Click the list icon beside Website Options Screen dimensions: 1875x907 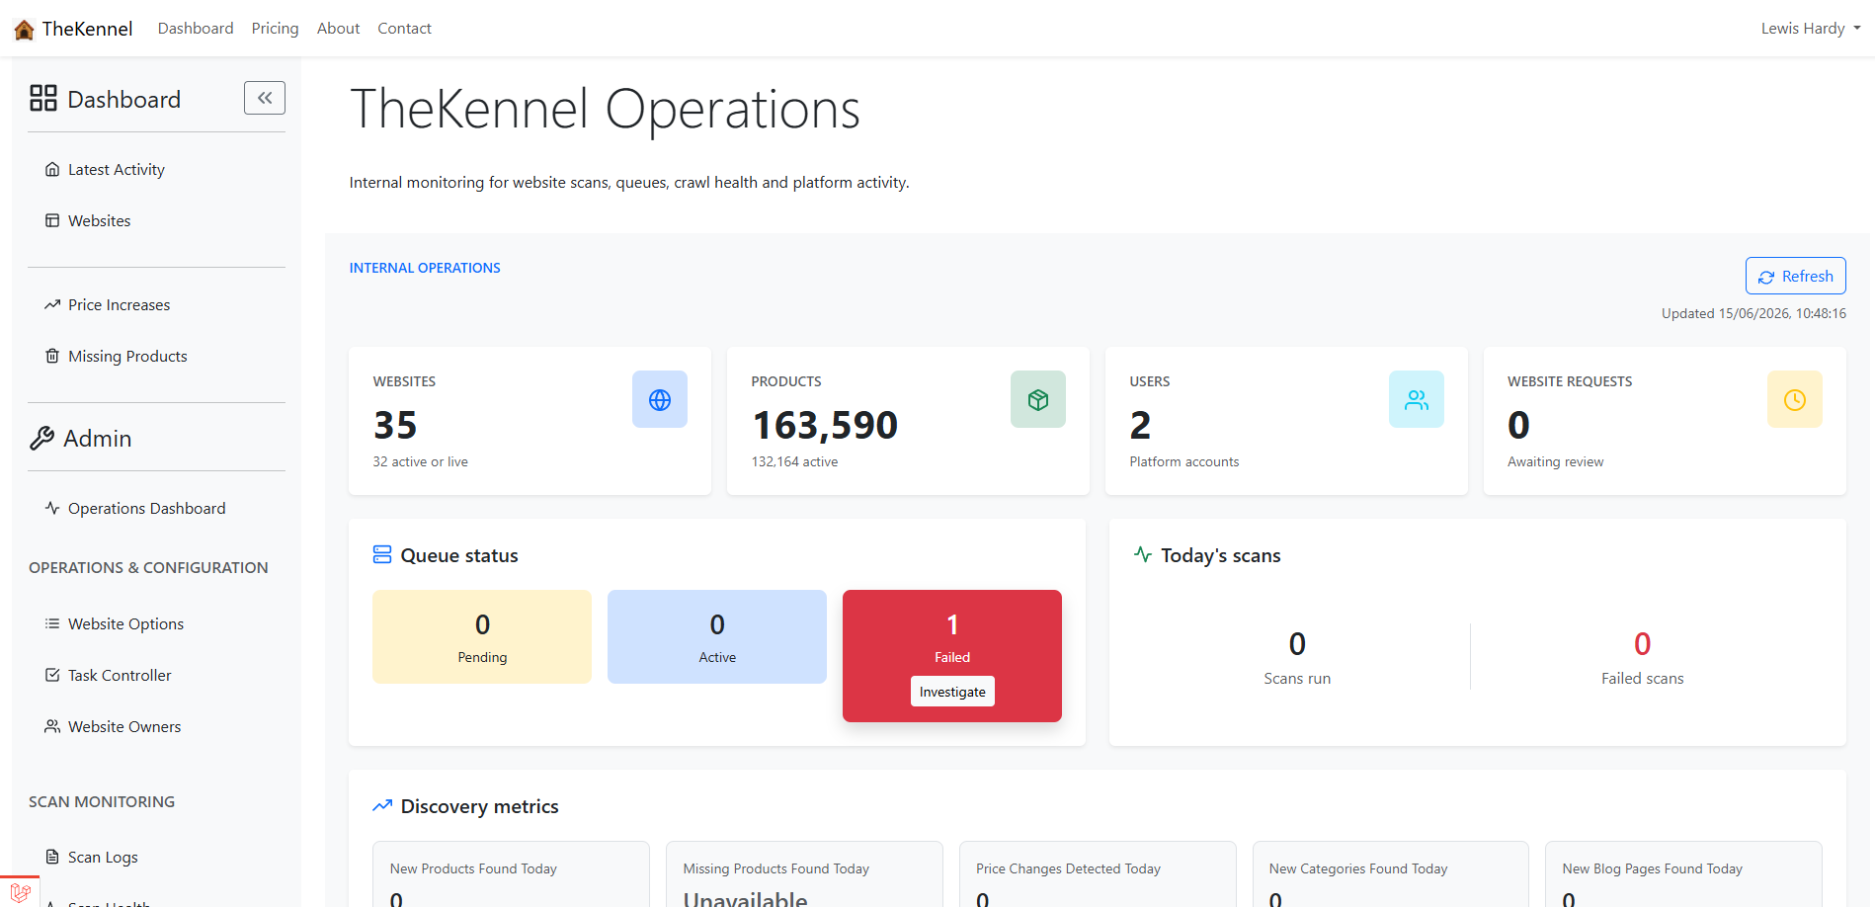pos(52,623)
